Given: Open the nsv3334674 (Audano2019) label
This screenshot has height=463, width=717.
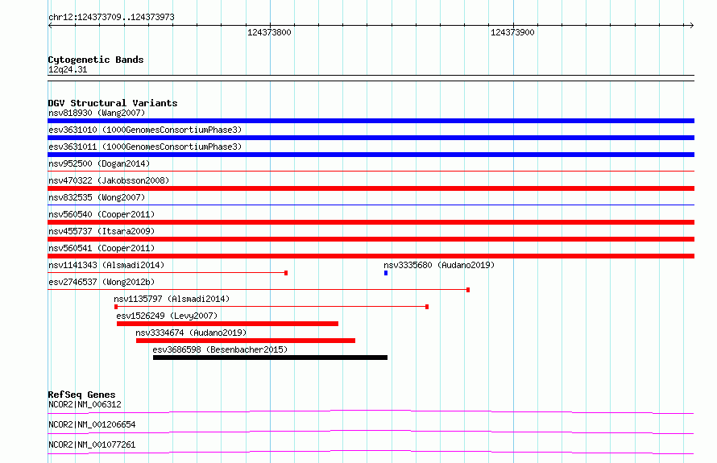Looking at the screenshot, I should pos(191,333).
